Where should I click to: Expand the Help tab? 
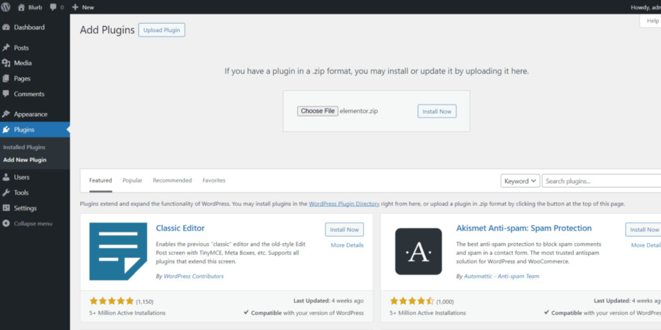[652, 21]
